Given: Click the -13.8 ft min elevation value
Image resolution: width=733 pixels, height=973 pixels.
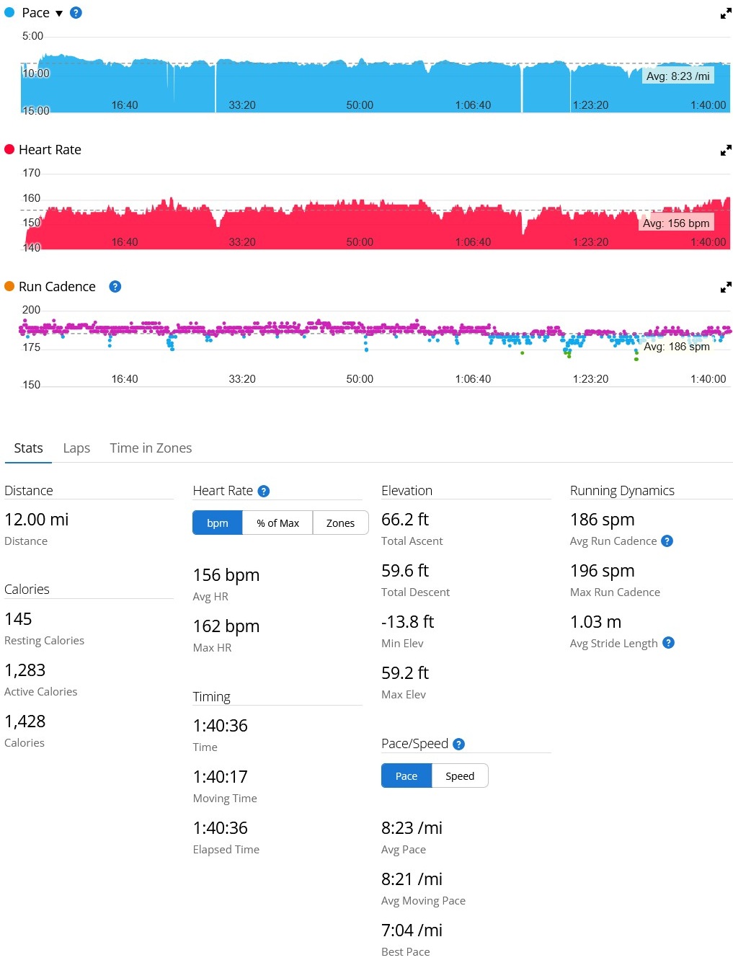Looking at the screenshot, I should coord(408,622).
